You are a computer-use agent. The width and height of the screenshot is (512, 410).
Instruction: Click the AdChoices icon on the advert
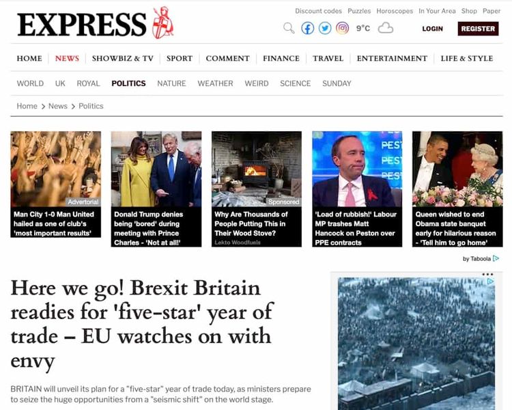[x=490, y=281]
